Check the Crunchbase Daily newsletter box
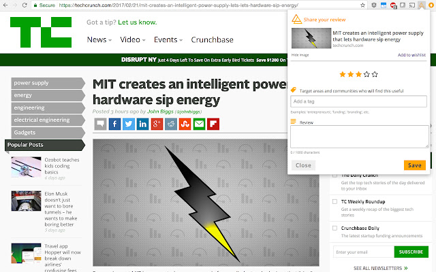Screen dimensions: 436x272 pos(334,228)
